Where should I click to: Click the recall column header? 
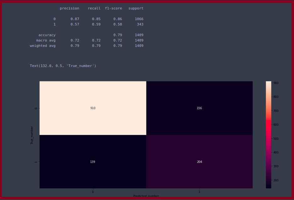[94, 8]
